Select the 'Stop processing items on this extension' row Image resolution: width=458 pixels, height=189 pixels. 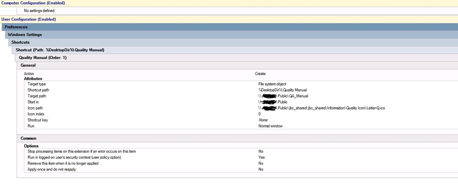coord(82,151)
